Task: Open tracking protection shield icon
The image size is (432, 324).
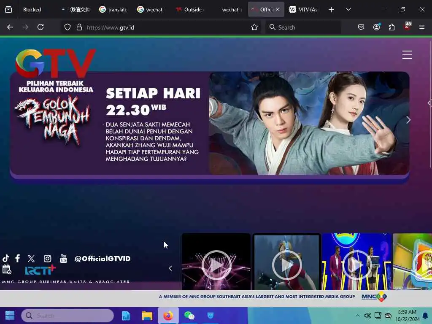Action: click(x=67, y=27)
